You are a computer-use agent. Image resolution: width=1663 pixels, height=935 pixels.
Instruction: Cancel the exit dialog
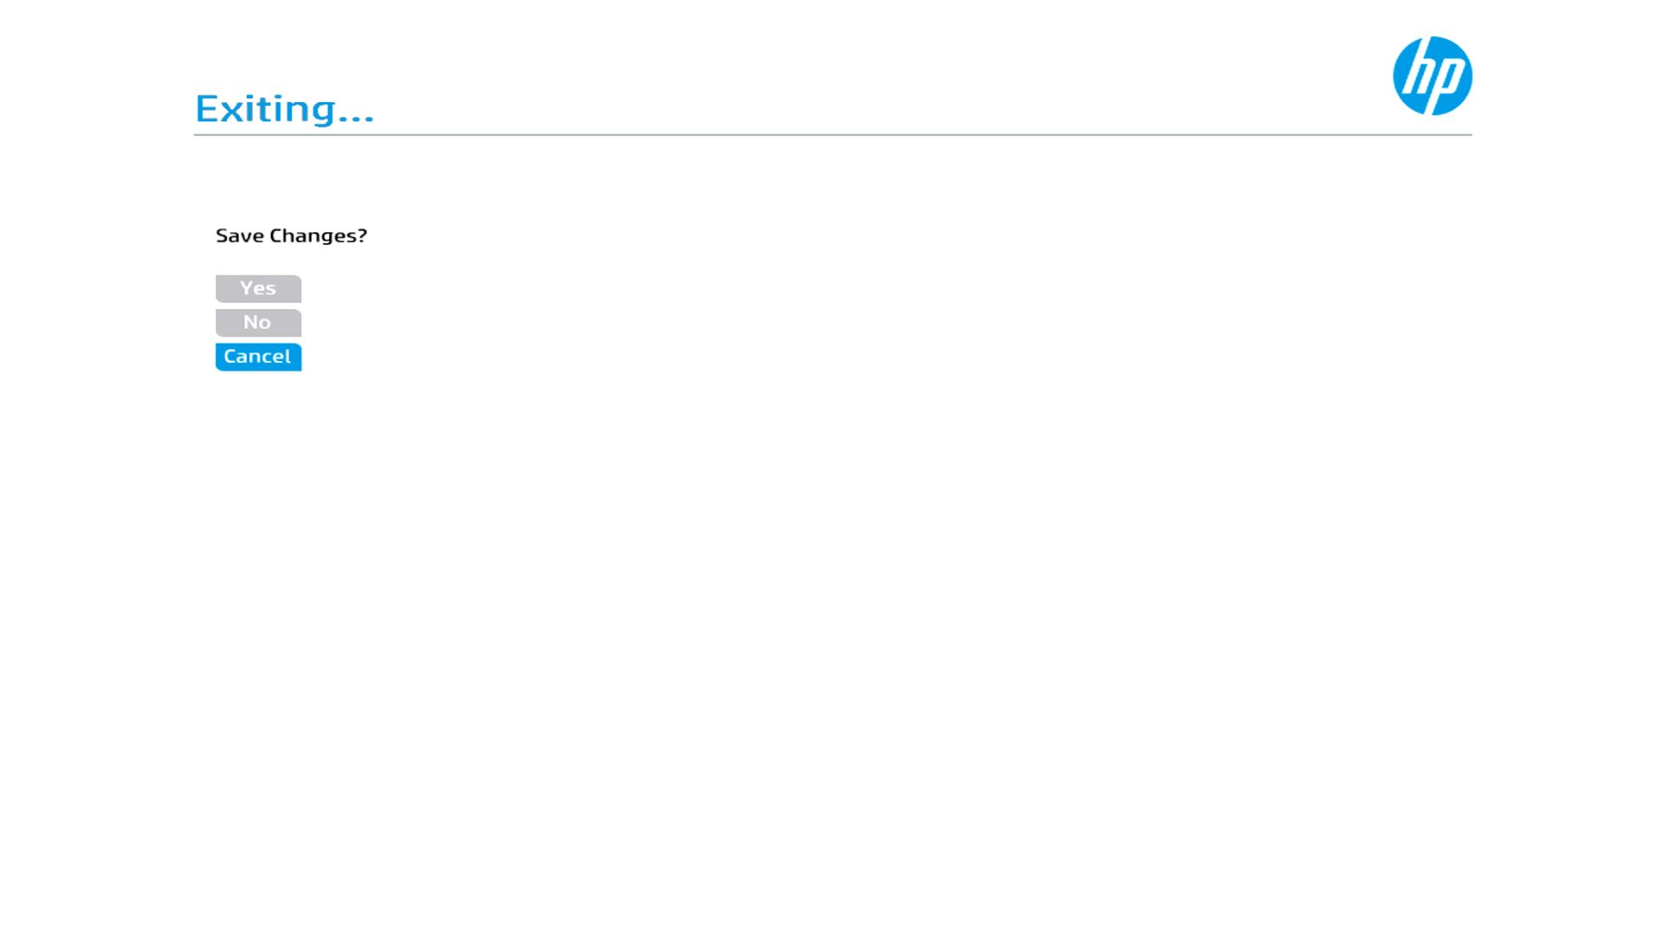coord(258,357)
